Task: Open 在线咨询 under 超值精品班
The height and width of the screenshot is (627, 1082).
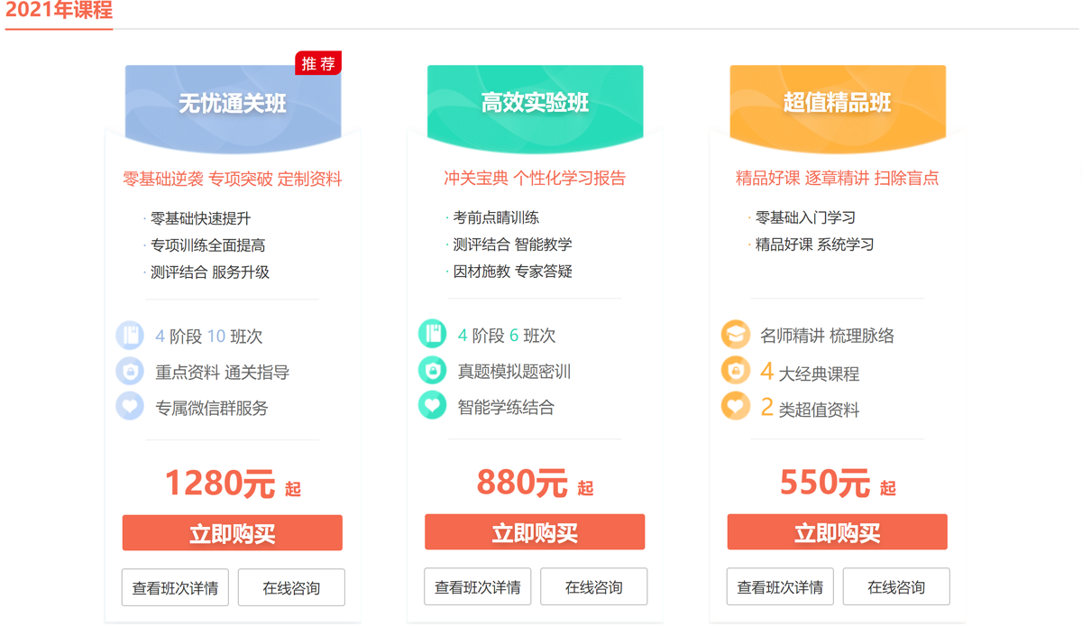Action: 896,587
